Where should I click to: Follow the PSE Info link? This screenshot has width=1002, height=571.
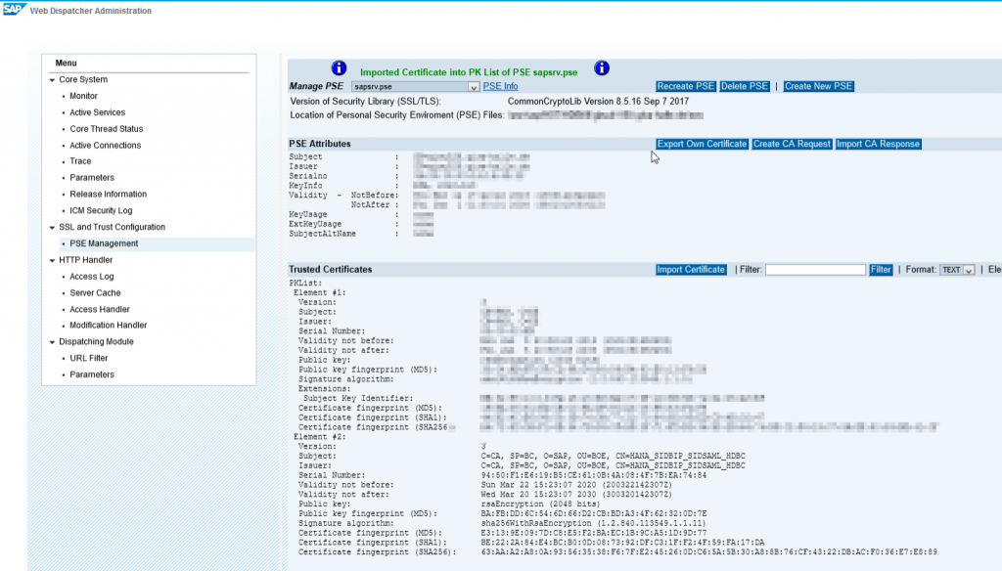(500, 86)
